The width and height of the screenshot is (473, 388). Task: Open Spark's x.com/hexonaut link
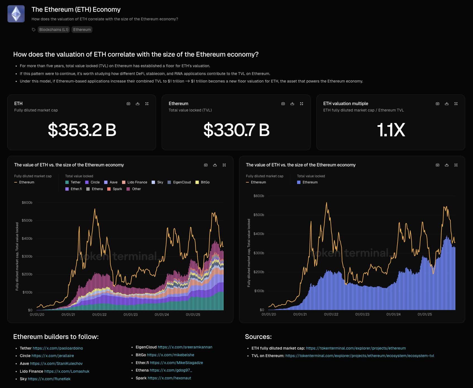pos(169,378)
